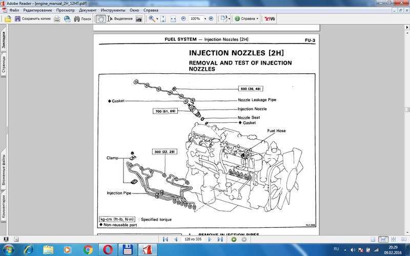The height and width of the screenshot is (256, 410).
Task: Click the Open file folder icon
Action: [x=8, y=18]
